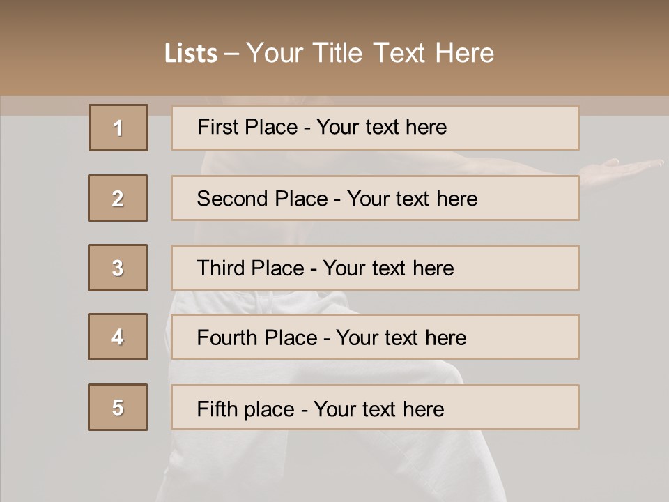Click the word Fifth in list item five

[217, 409]
